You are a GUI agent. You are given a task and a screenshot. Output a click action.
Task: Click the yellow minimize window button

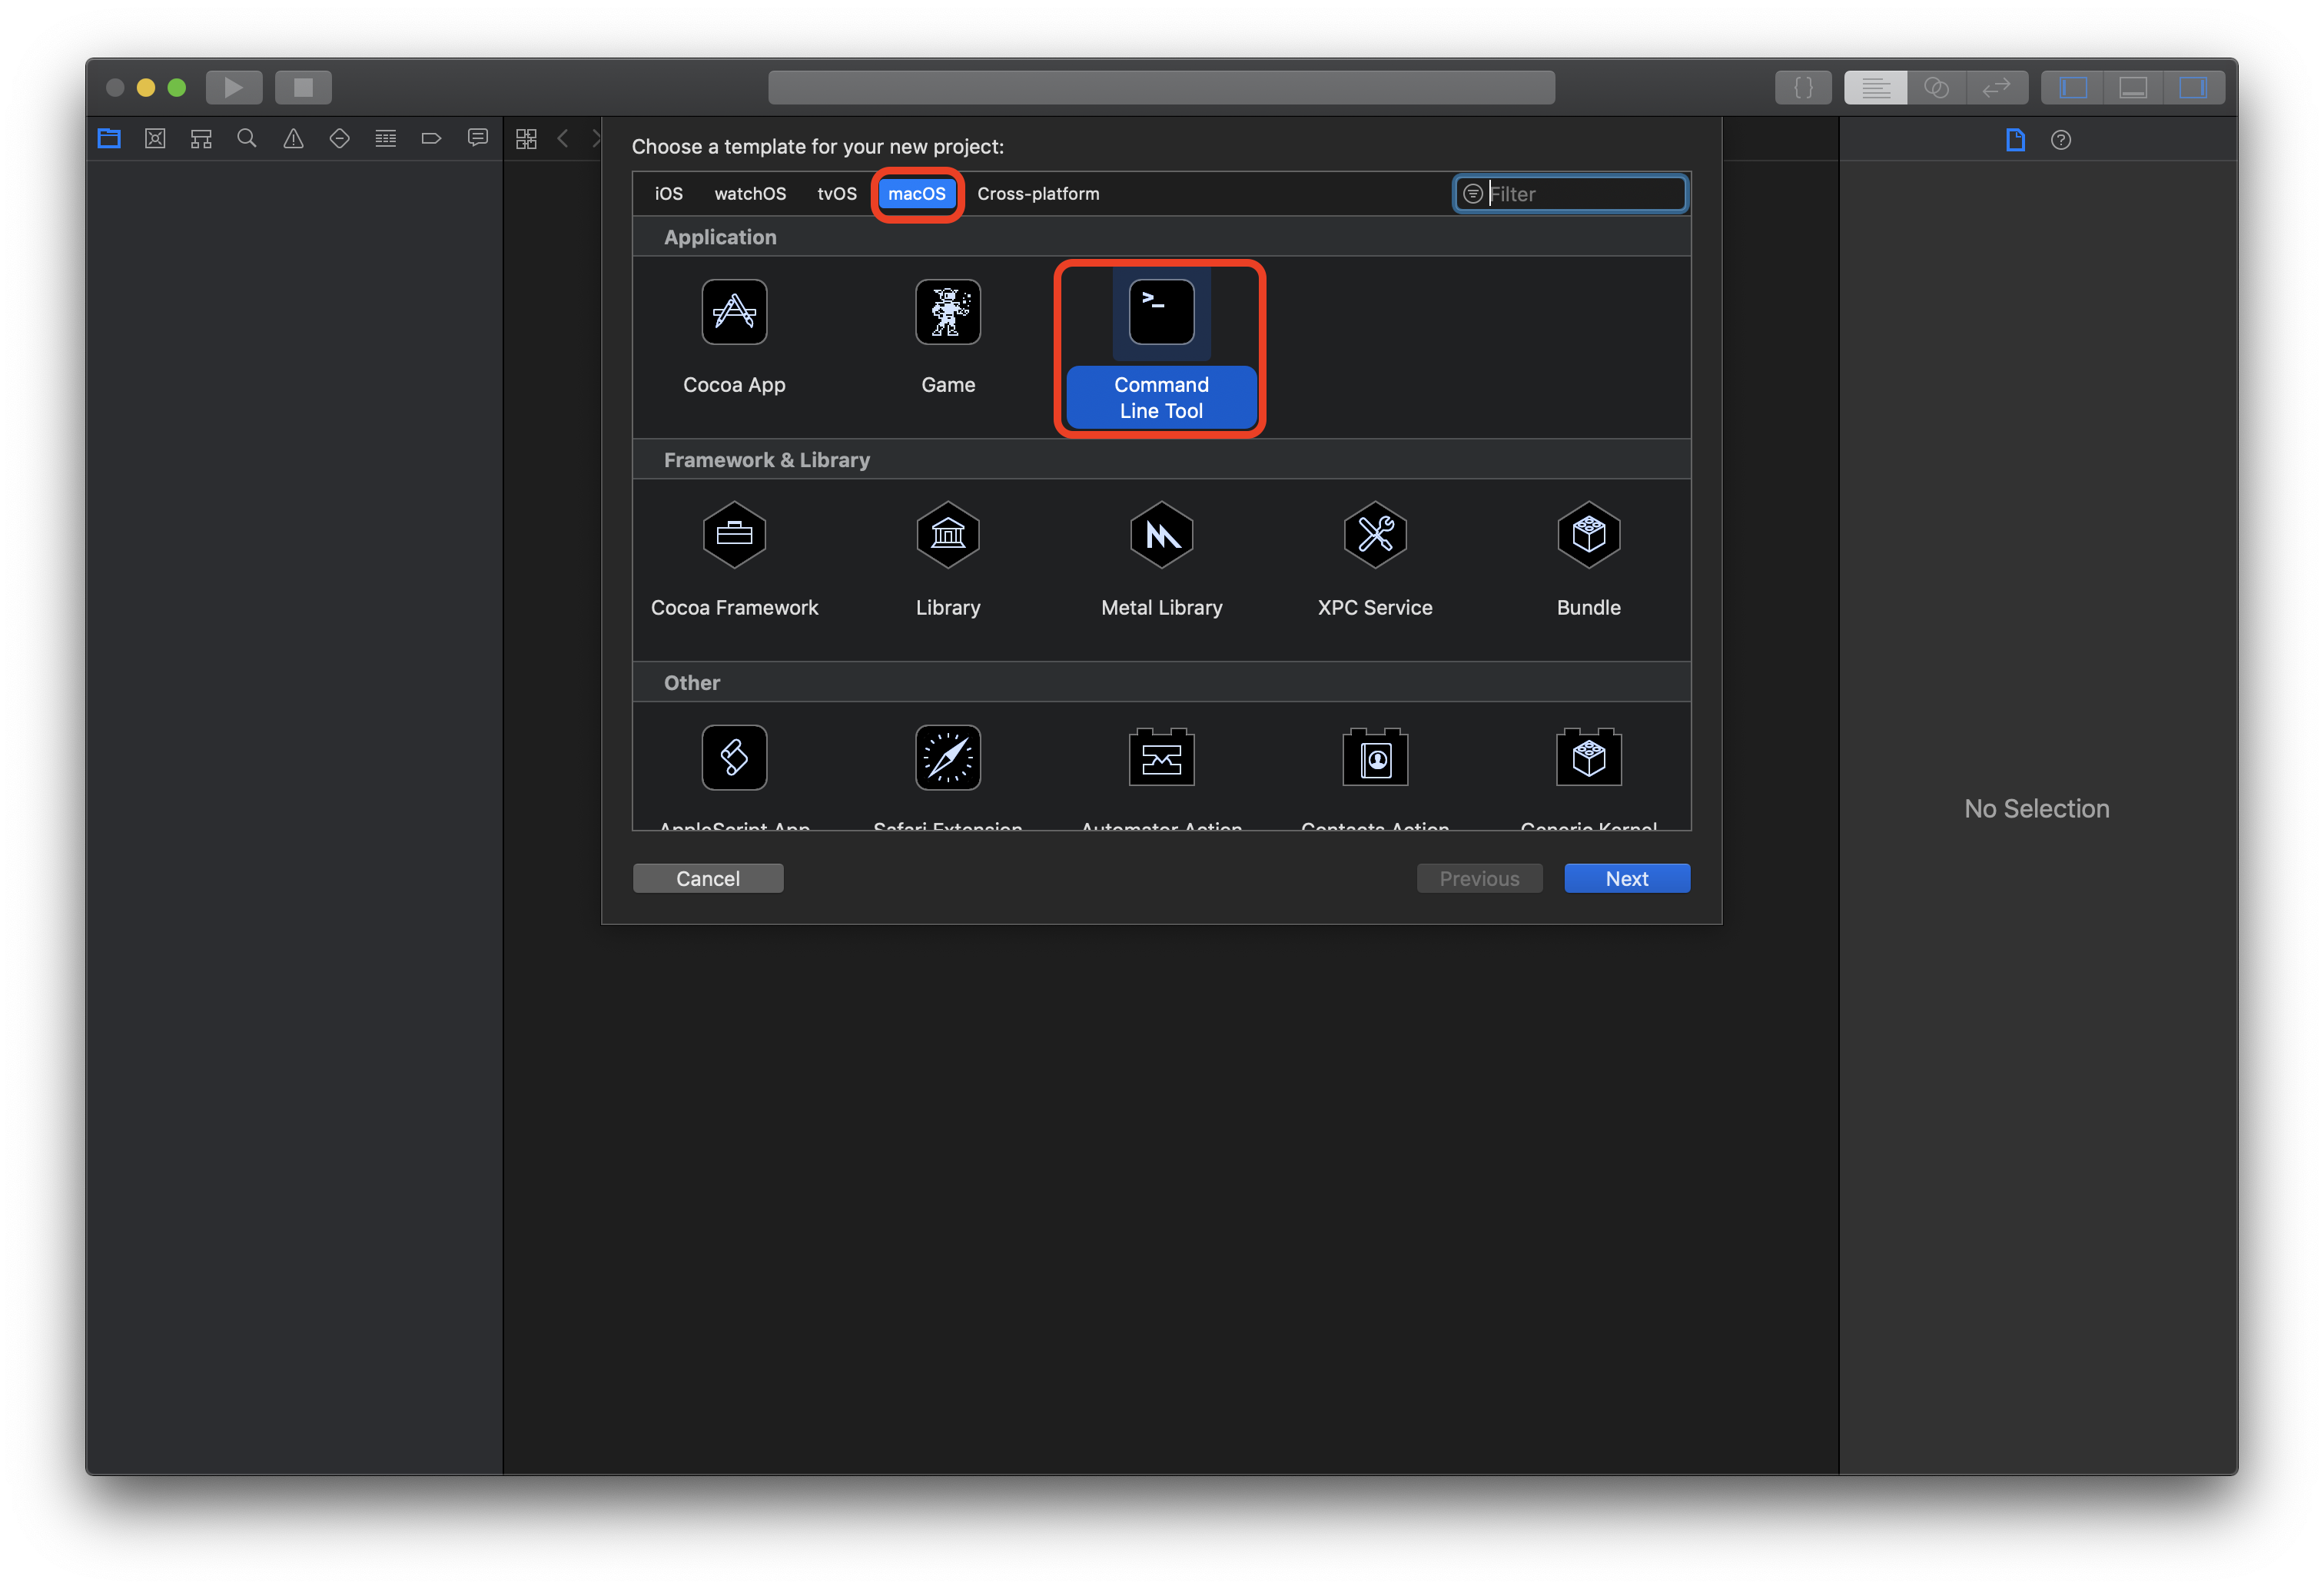click(x=146, y=87)
